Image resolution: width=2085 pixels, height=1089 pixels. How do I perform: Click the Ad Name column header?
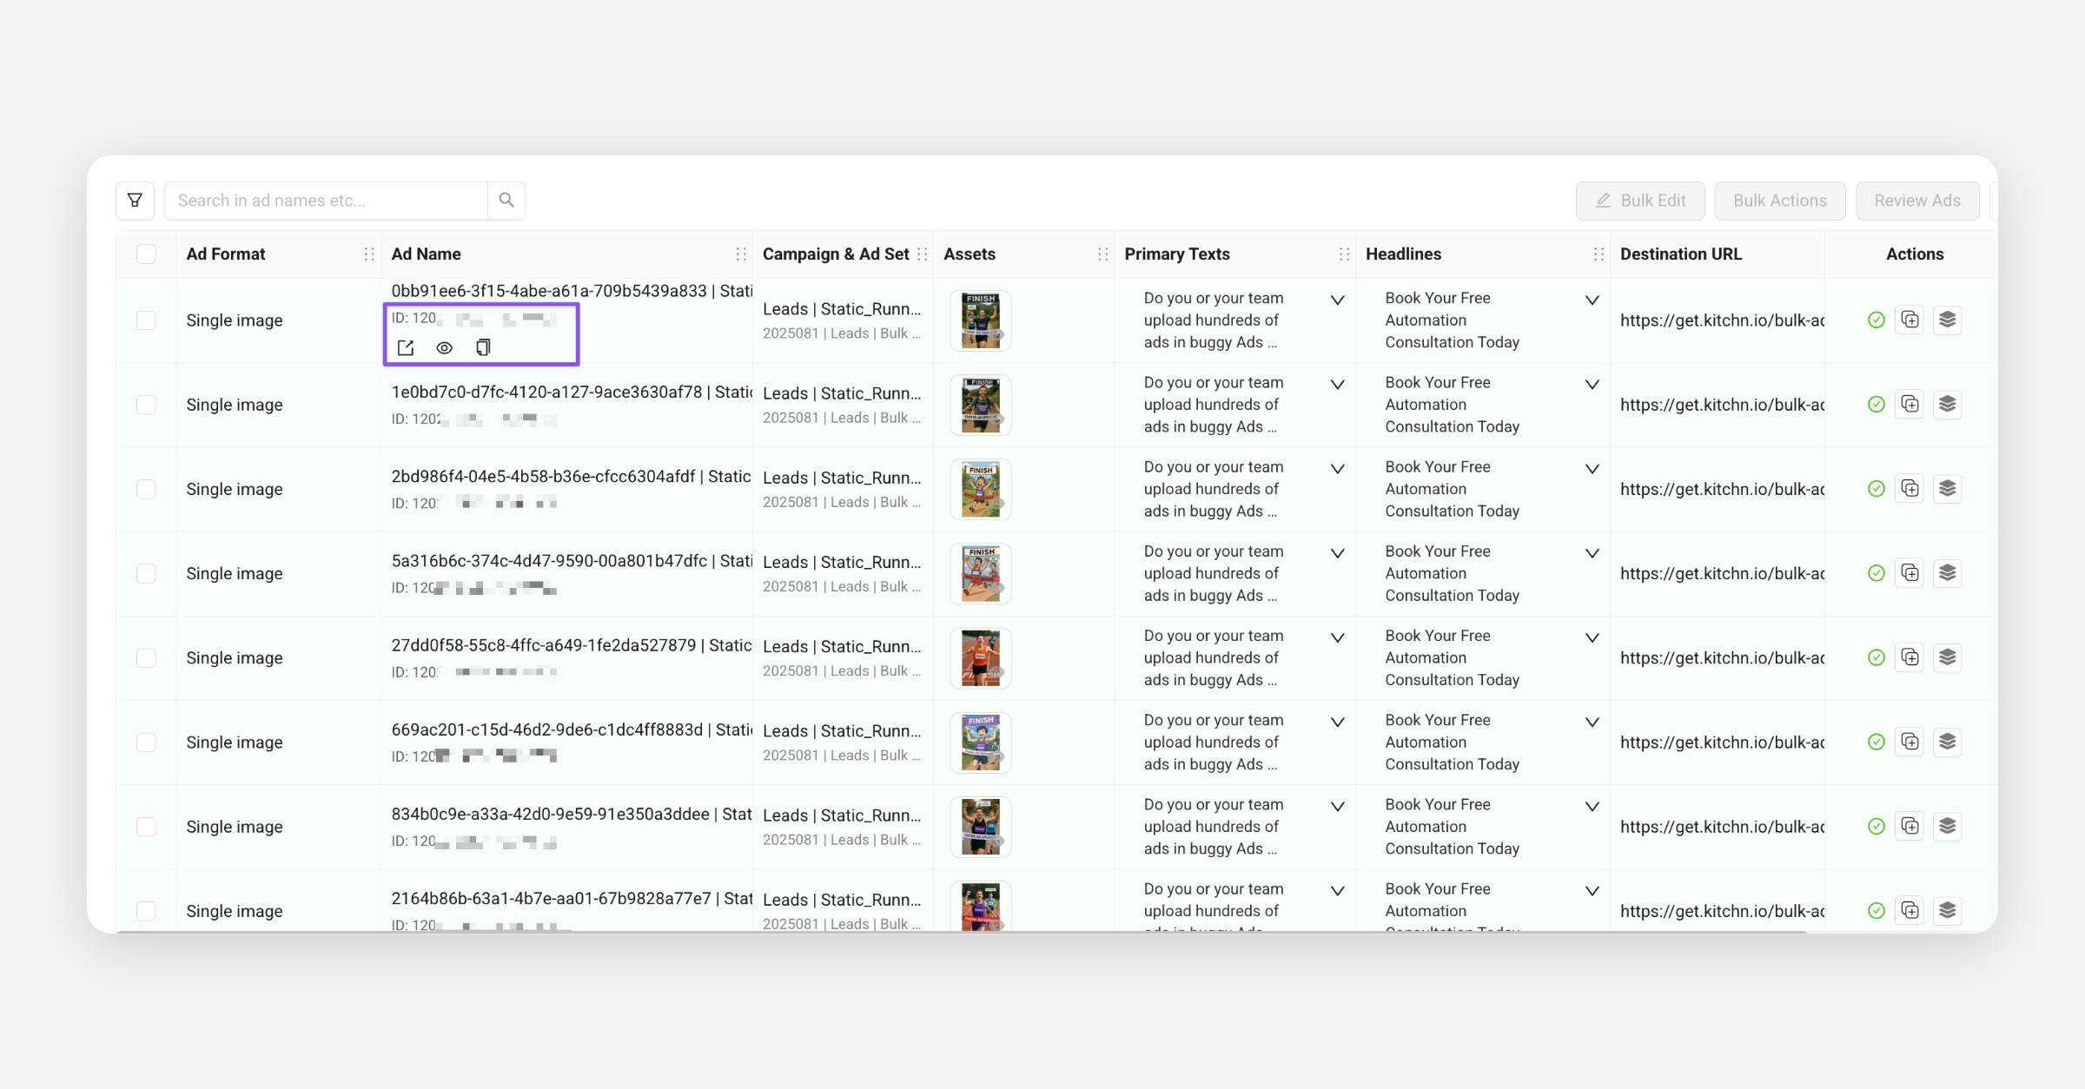(426, 254)
